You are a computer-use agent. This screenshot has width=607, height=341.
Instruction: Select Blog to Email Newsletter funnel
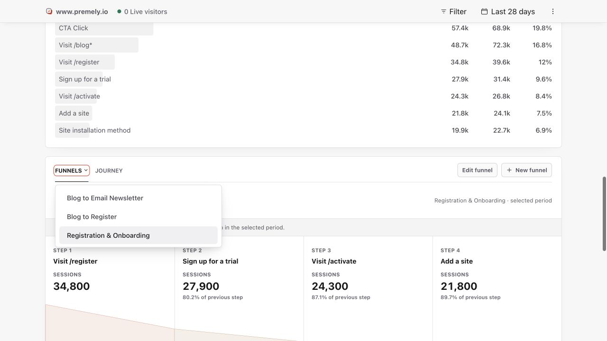[138, 198]
